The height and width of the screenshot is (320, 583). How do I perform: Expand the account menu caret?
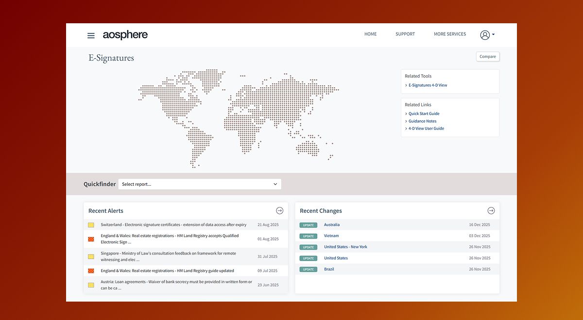pyautogui.click(x=494, y=35)
